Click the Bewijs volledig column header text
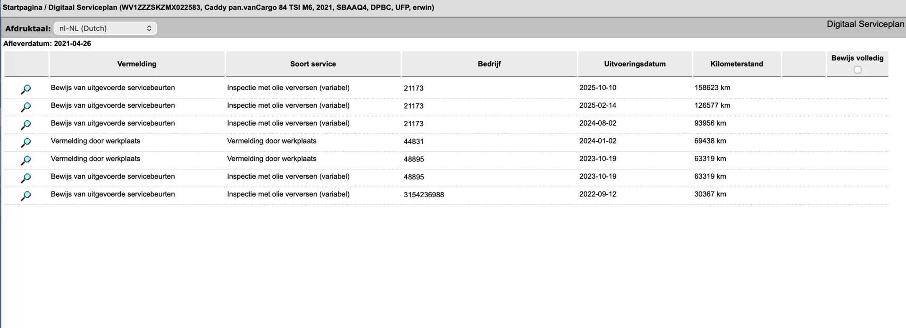The image size is (906, 328). click(857, 58)
